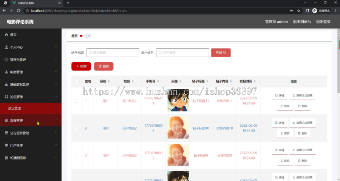The image size is (340, 181).
Task: Click 首页 in the breadcrumb
Action: click(x=74, y=36)
